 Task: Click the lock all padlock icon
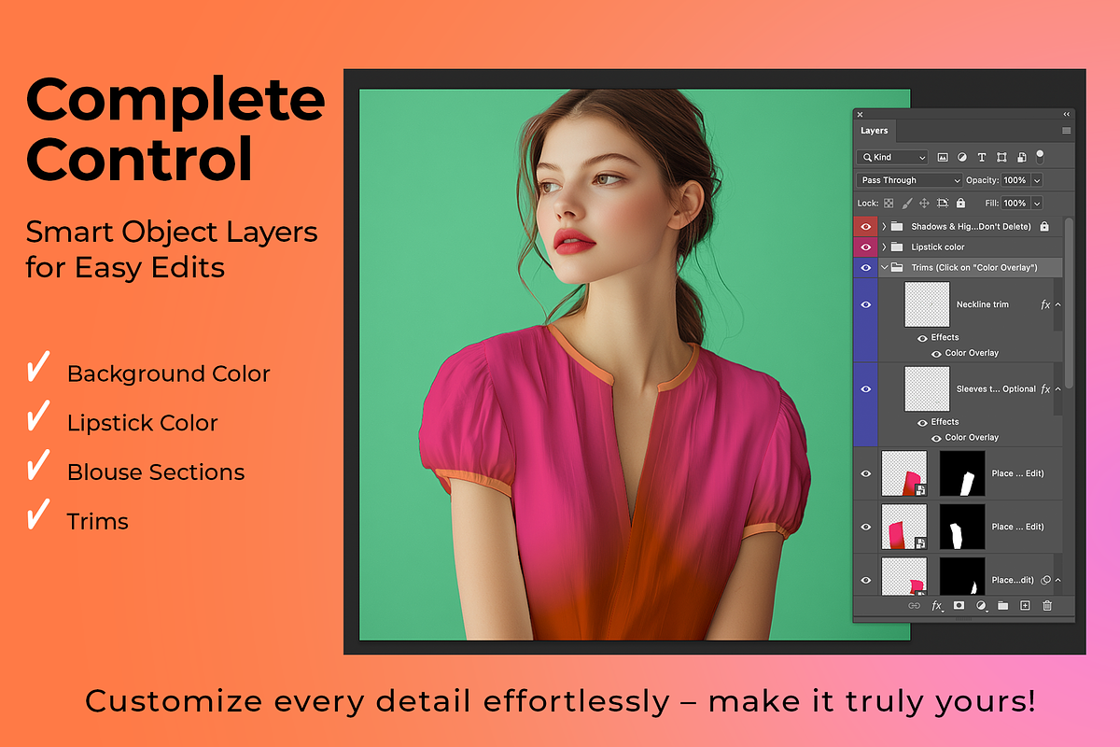960,203
